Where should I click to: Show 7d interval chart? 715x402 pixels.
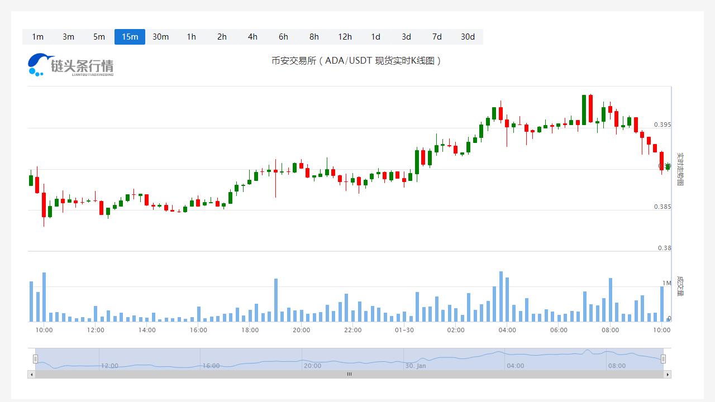click(x=437, y=37)
